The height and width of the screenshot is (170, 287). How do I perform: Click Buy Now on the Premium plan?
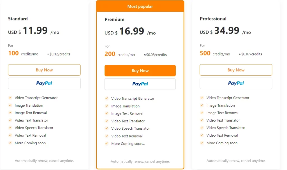pyautogui.click(x=140, y=71)
